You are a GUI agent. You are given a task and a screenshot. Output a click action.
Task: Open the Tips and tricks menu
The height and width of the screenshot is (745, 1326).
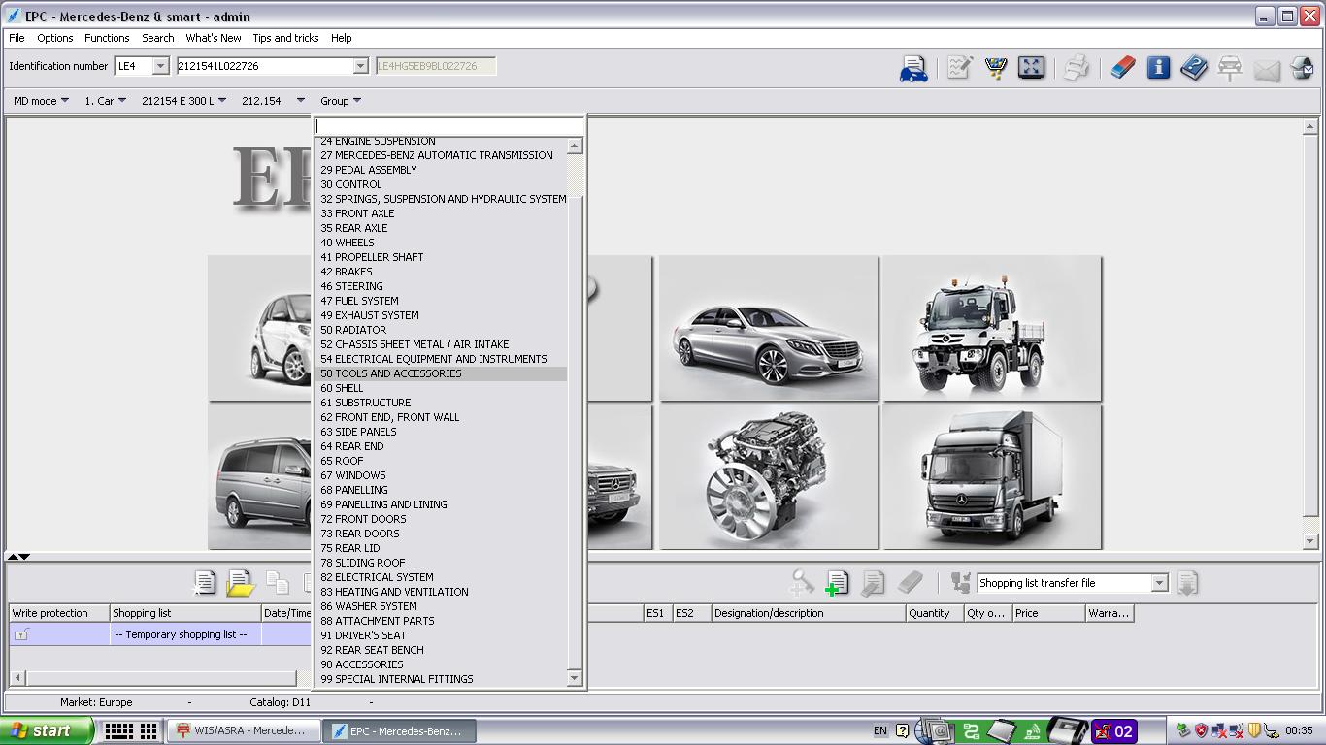coord(285,38)
